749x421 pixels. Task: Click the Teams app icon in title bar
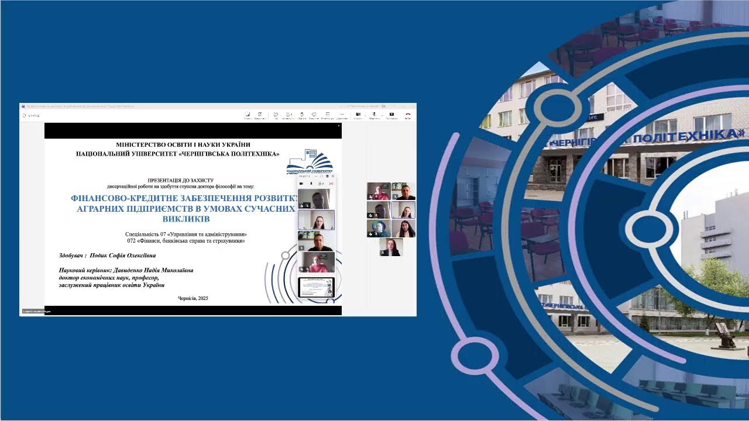tap(23, 106)
